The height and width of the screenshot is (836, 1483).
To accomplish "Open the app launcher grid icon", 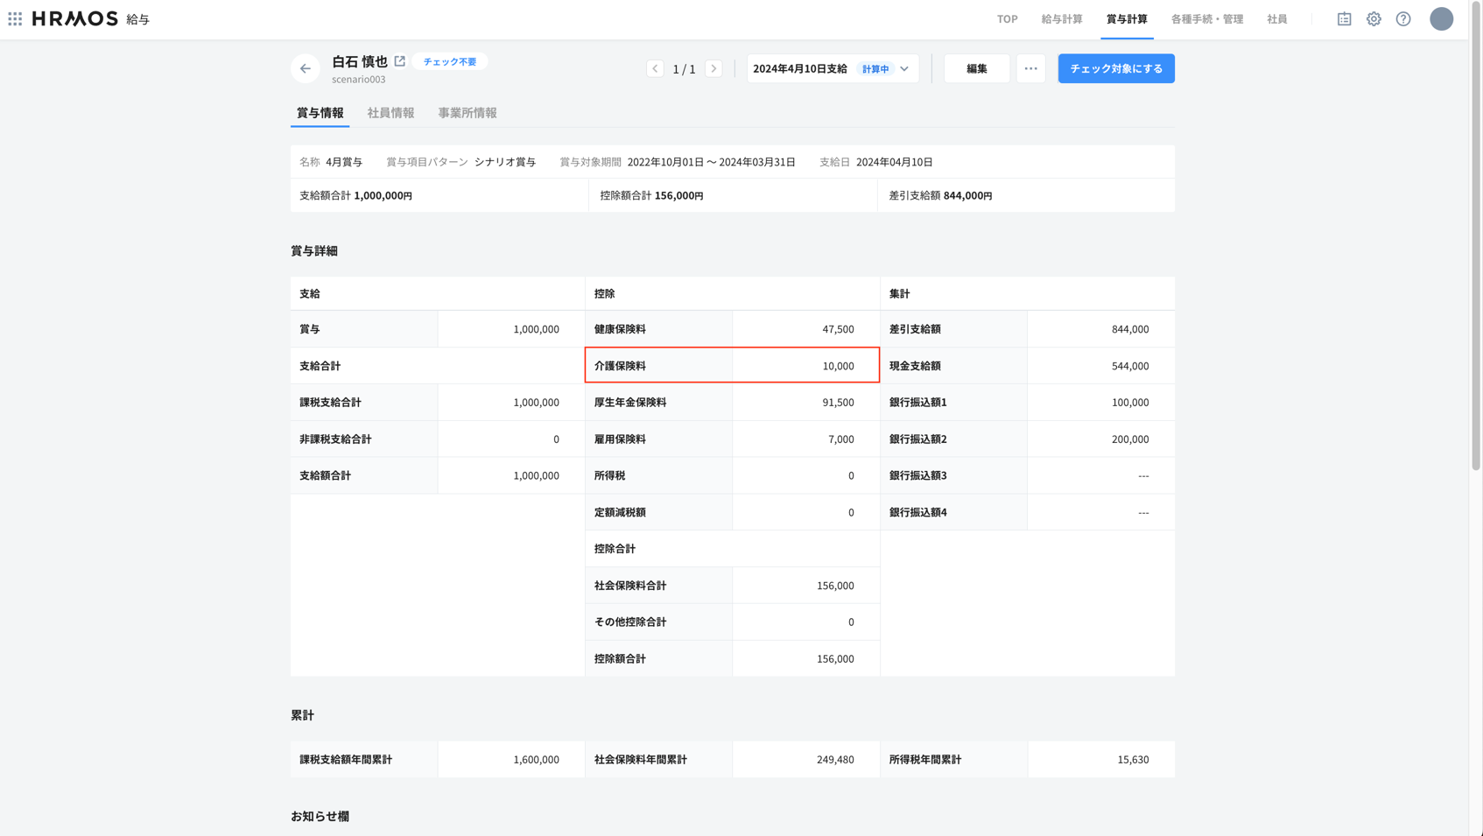I will tap(15, 18).
